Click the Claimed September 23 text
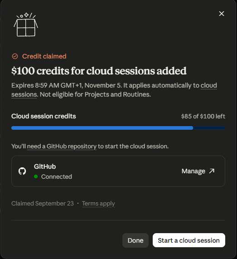 (43, 204)
